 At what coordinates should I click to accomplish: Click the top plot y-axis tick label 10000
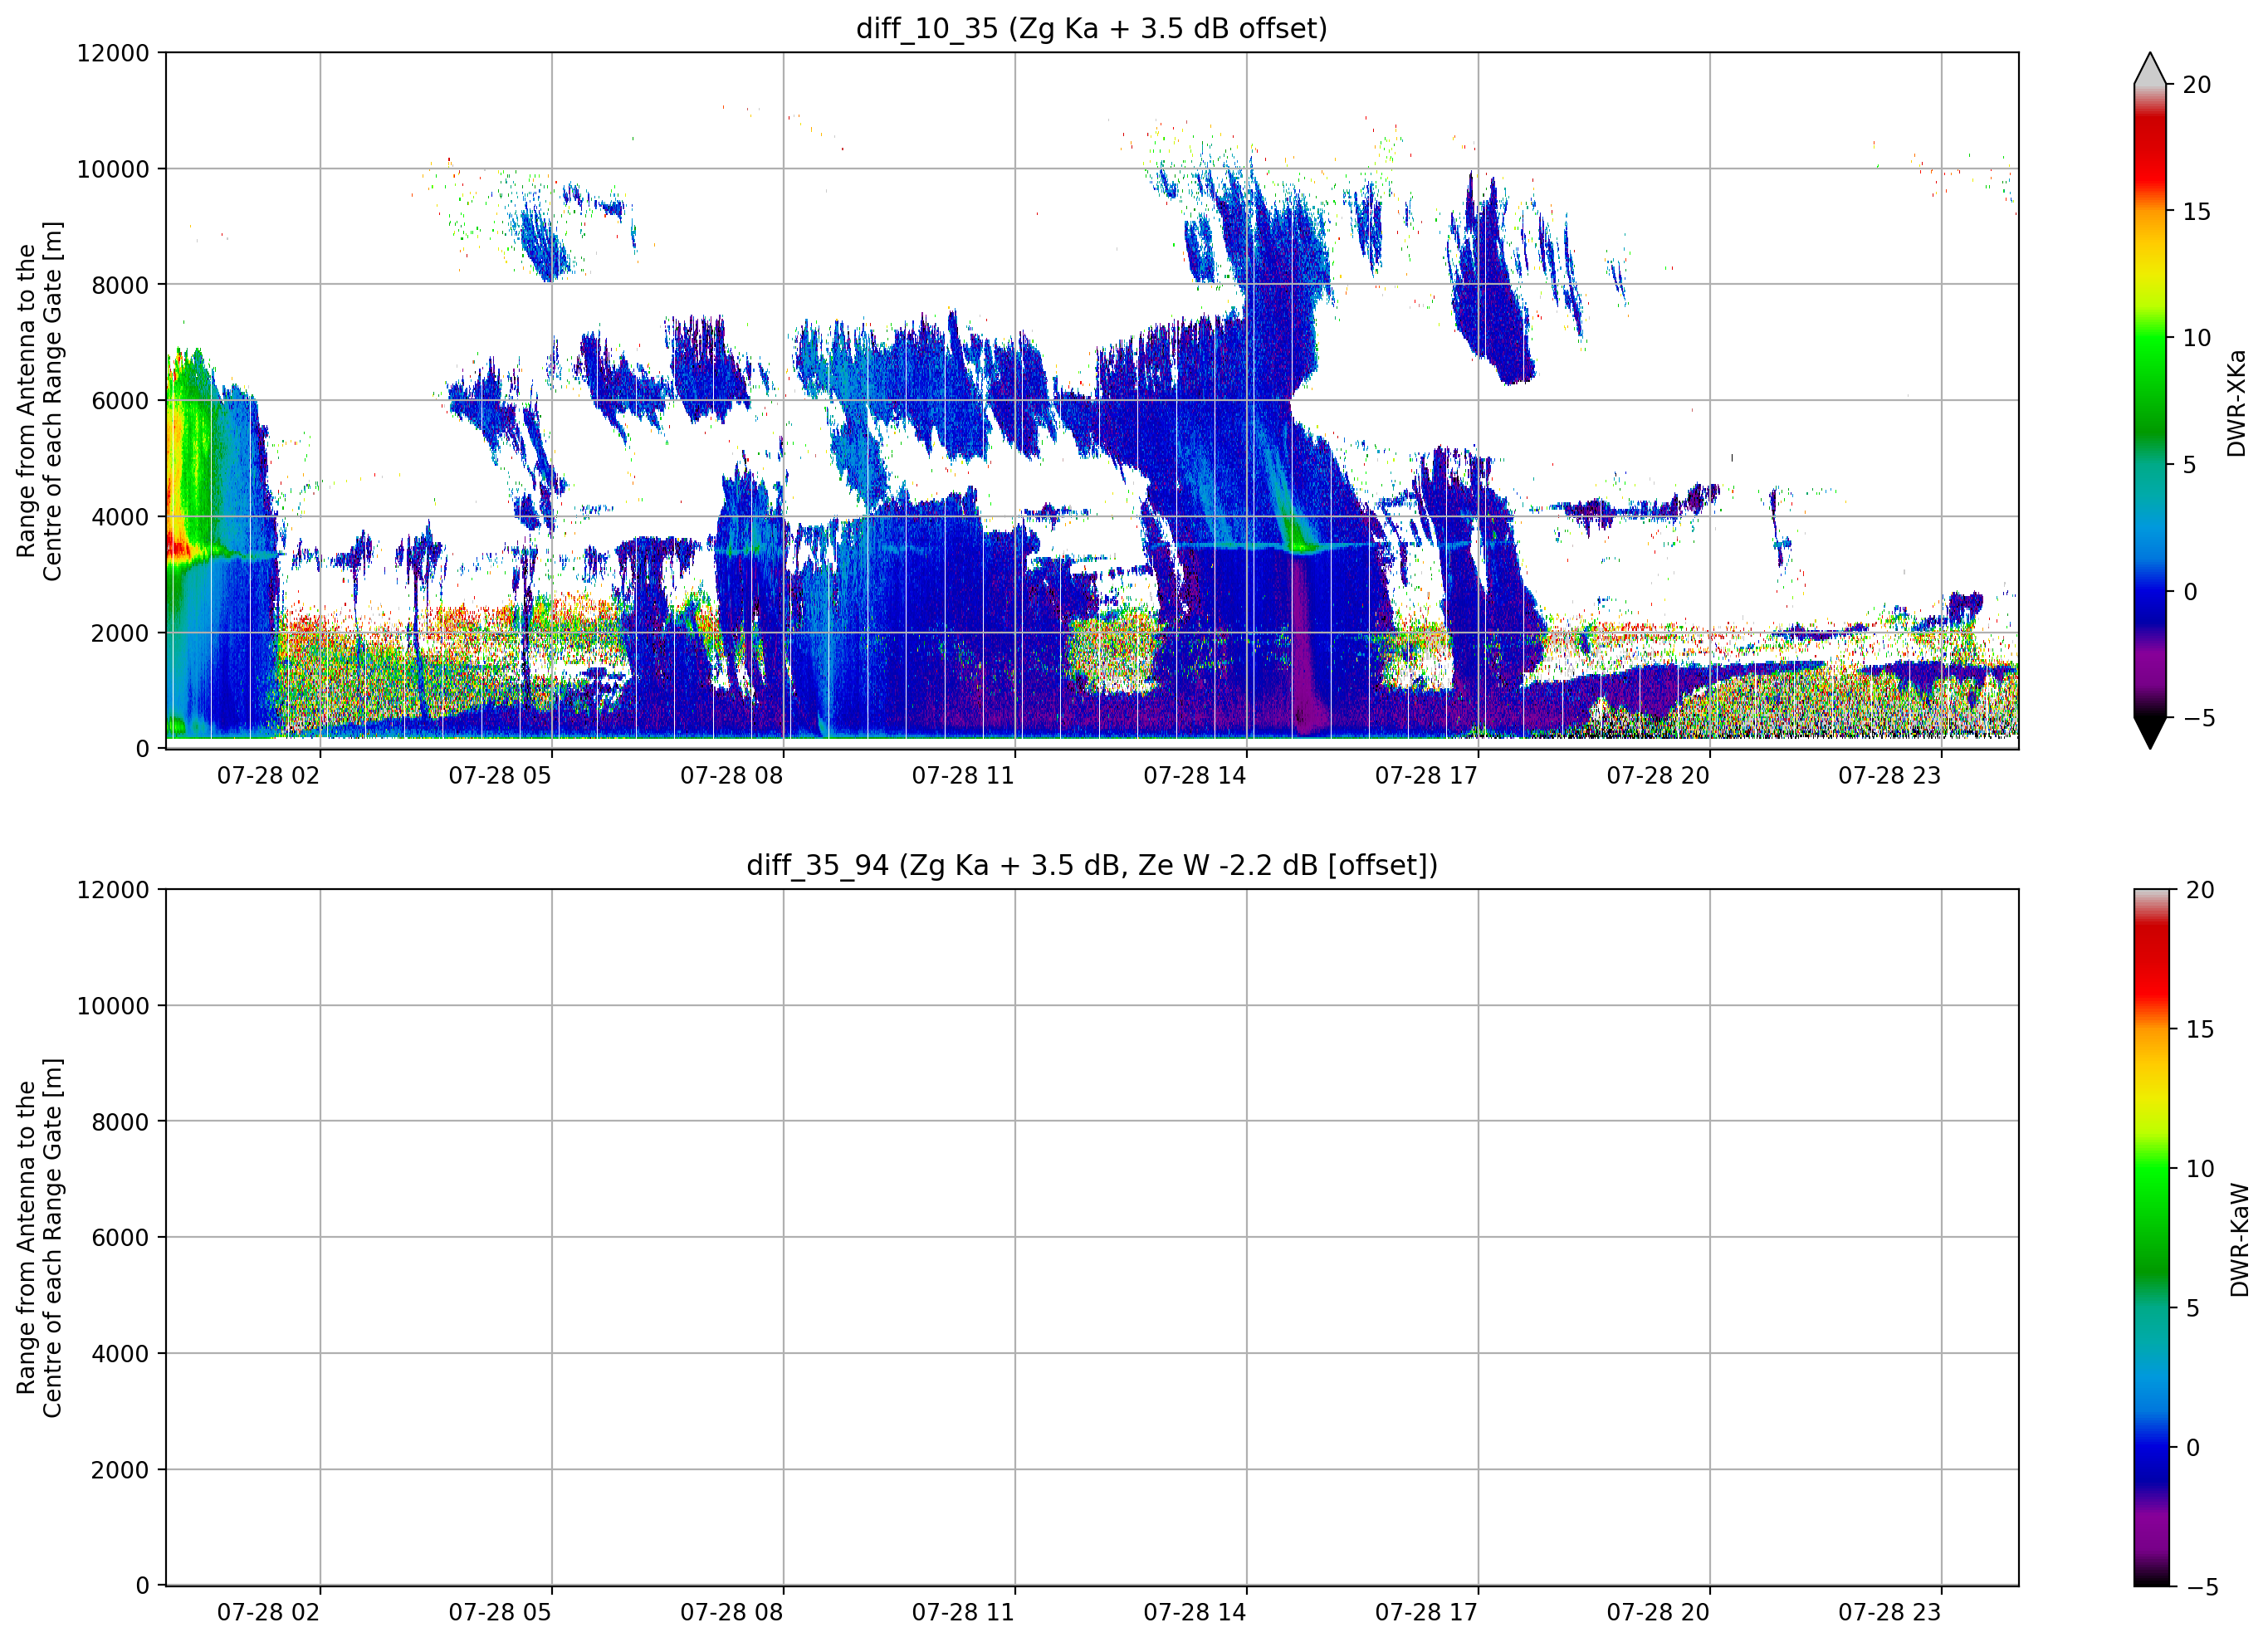[x=113, y=169]
